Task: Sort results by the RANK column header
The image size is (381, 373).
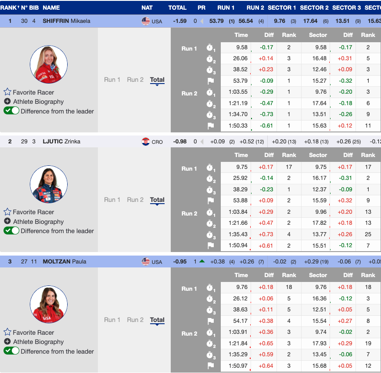Action: point(9,7)
